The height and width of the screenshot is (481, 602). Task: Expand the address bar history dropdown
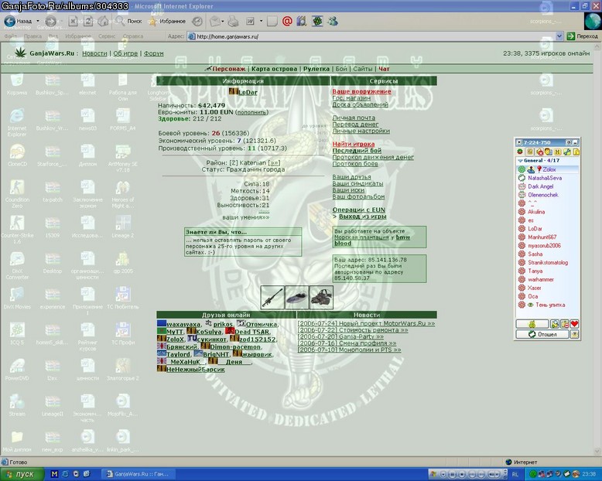pyautogui.click(x=559, y=36)
